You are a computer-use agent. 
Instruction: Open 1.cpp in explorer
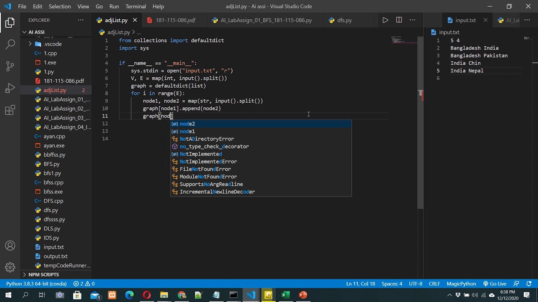tap(56, 53)
